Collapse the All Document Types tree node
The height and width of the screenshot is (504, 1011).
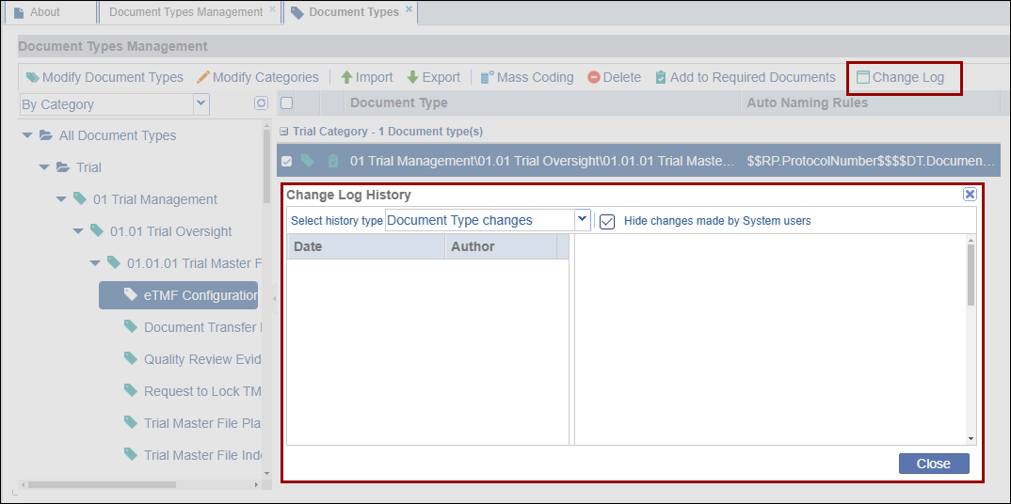pyautogui.click(x=28, y=136)
